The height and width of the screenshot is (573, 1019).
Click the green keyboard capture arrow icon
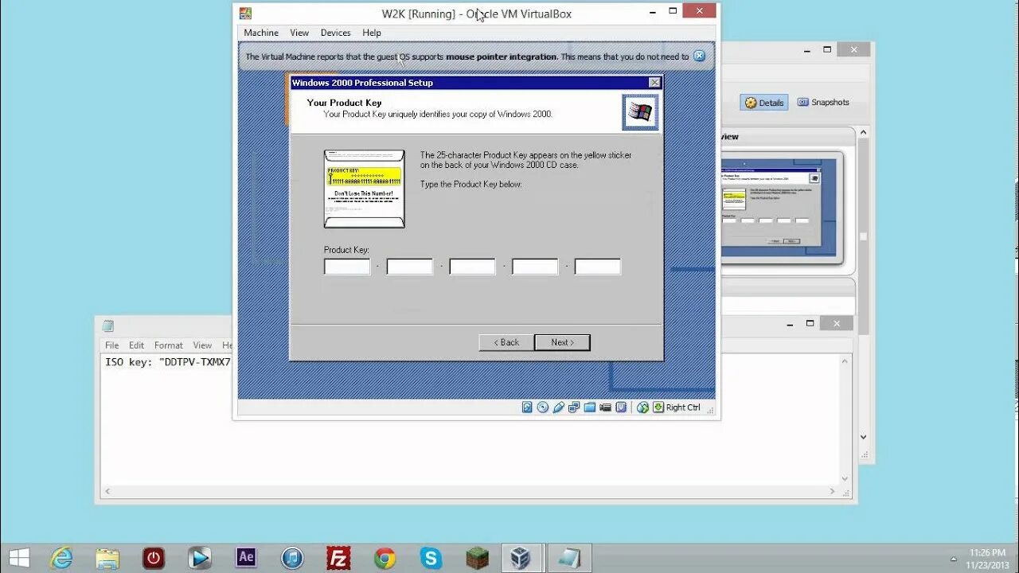coord(658,407)
